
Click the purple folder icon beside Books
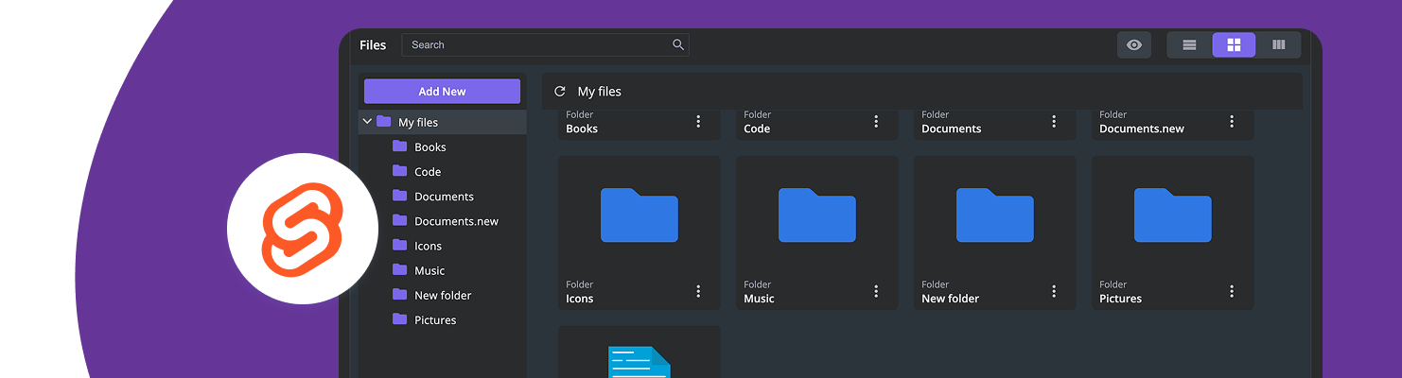click(x=400, y=146)
